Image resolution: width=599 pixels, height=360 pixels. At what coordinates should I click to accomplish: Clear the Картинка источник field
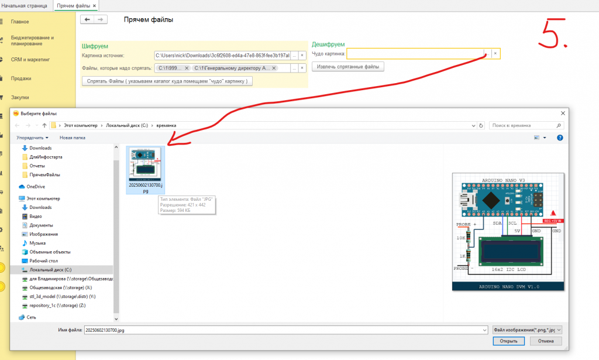pos(302,56)
